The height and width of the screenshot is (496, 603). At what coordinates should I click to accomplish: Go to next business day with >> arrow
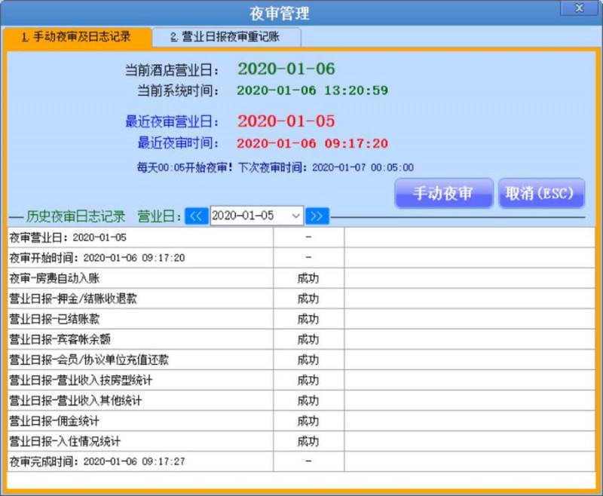tap(317, 216)
